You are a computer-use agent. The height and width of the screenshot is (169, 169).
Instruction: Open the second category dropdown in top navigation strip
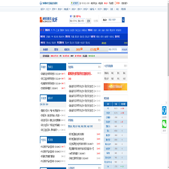coord(48,9)
